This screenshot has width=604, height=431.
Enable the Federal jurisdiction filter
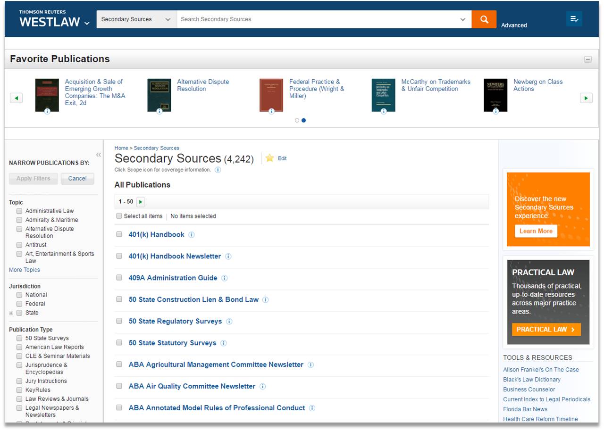(x=19, y=304)
